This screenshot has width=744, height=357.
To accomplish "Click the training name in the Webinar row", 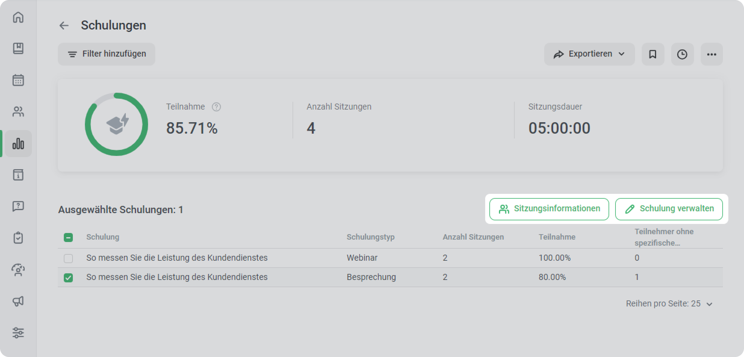I will pos(177,258).
